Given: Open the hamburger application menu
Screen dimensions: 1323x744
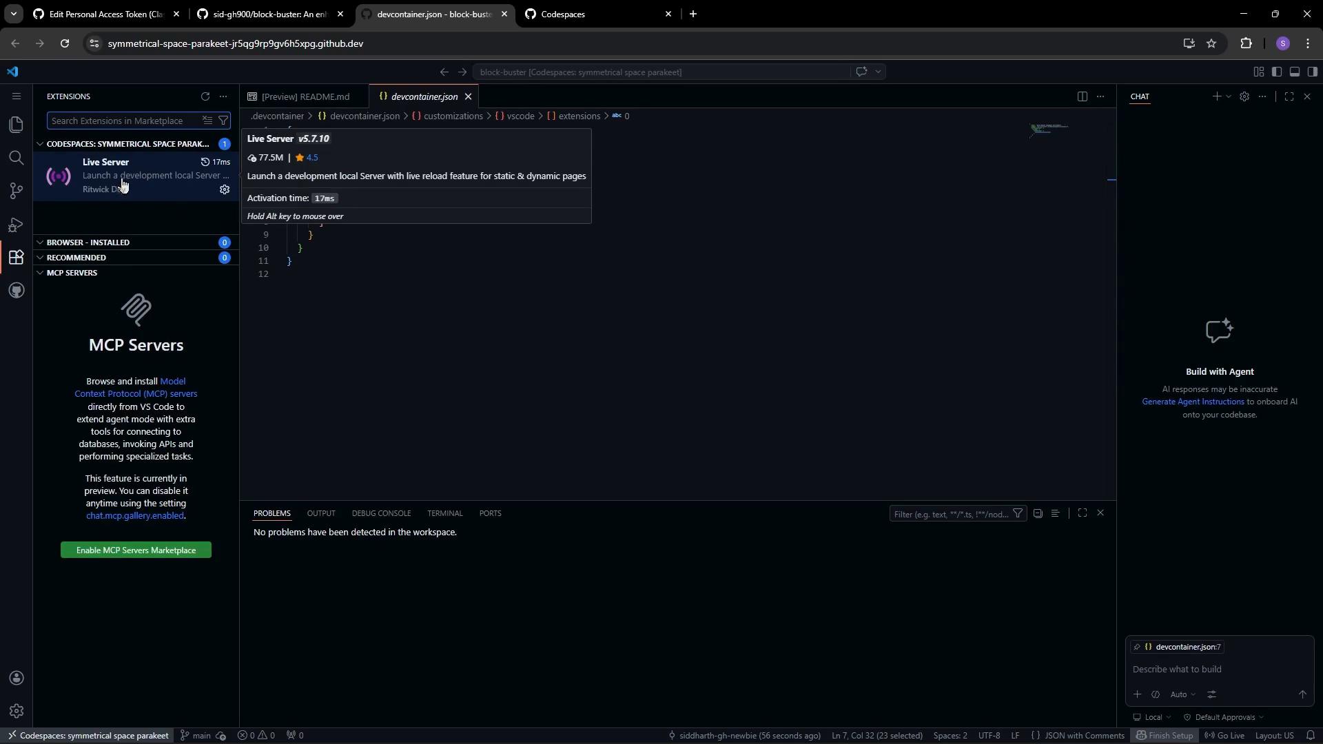Looking at the screenshot, I should [17, 96].
